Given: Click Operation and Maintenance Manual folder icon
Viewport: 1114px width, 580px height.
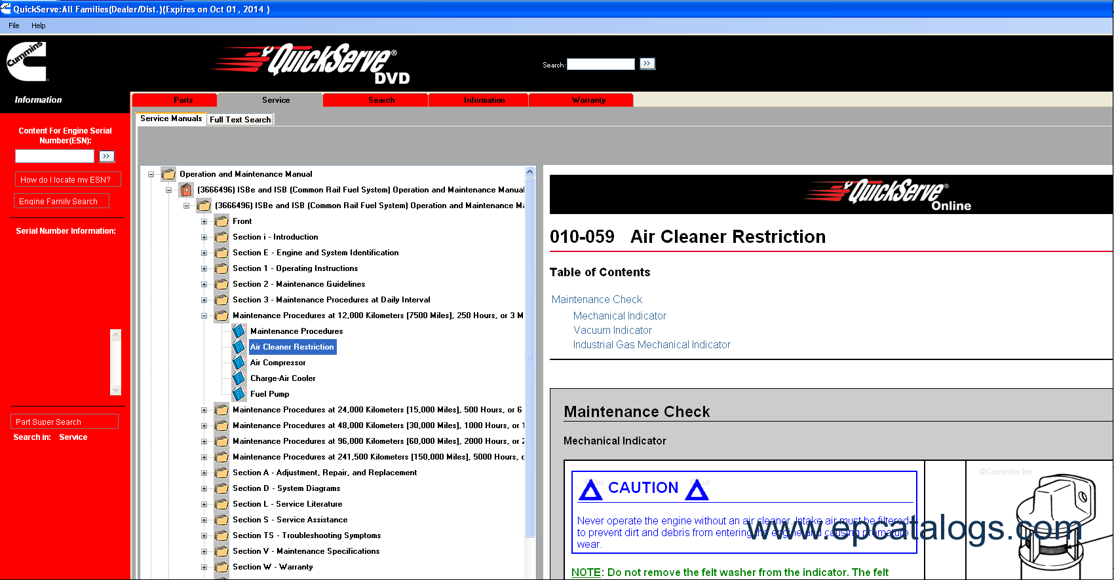Looking at the screenshot, I should coord(168,174).
